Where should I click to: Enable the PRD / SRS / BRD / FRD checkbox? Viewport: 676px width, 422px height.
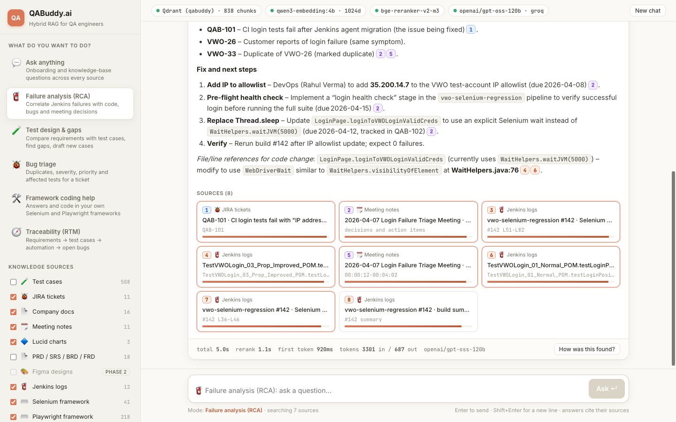pos(13,357)
